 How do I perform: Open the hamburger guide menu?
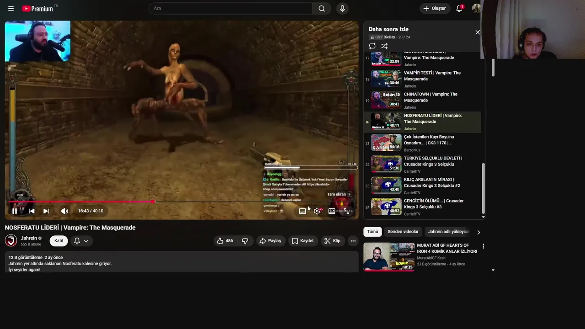tap(11, 8)
